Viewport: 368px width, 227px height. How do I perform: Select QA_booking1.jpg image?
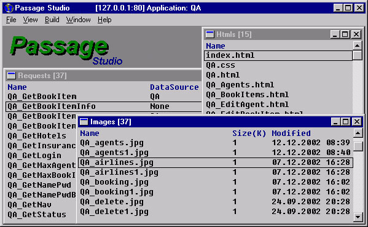(x=216, y=192)
